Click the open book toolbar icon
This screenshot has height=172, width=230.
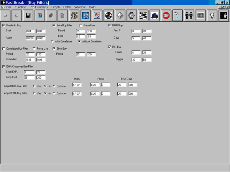(x=85, y=16)
